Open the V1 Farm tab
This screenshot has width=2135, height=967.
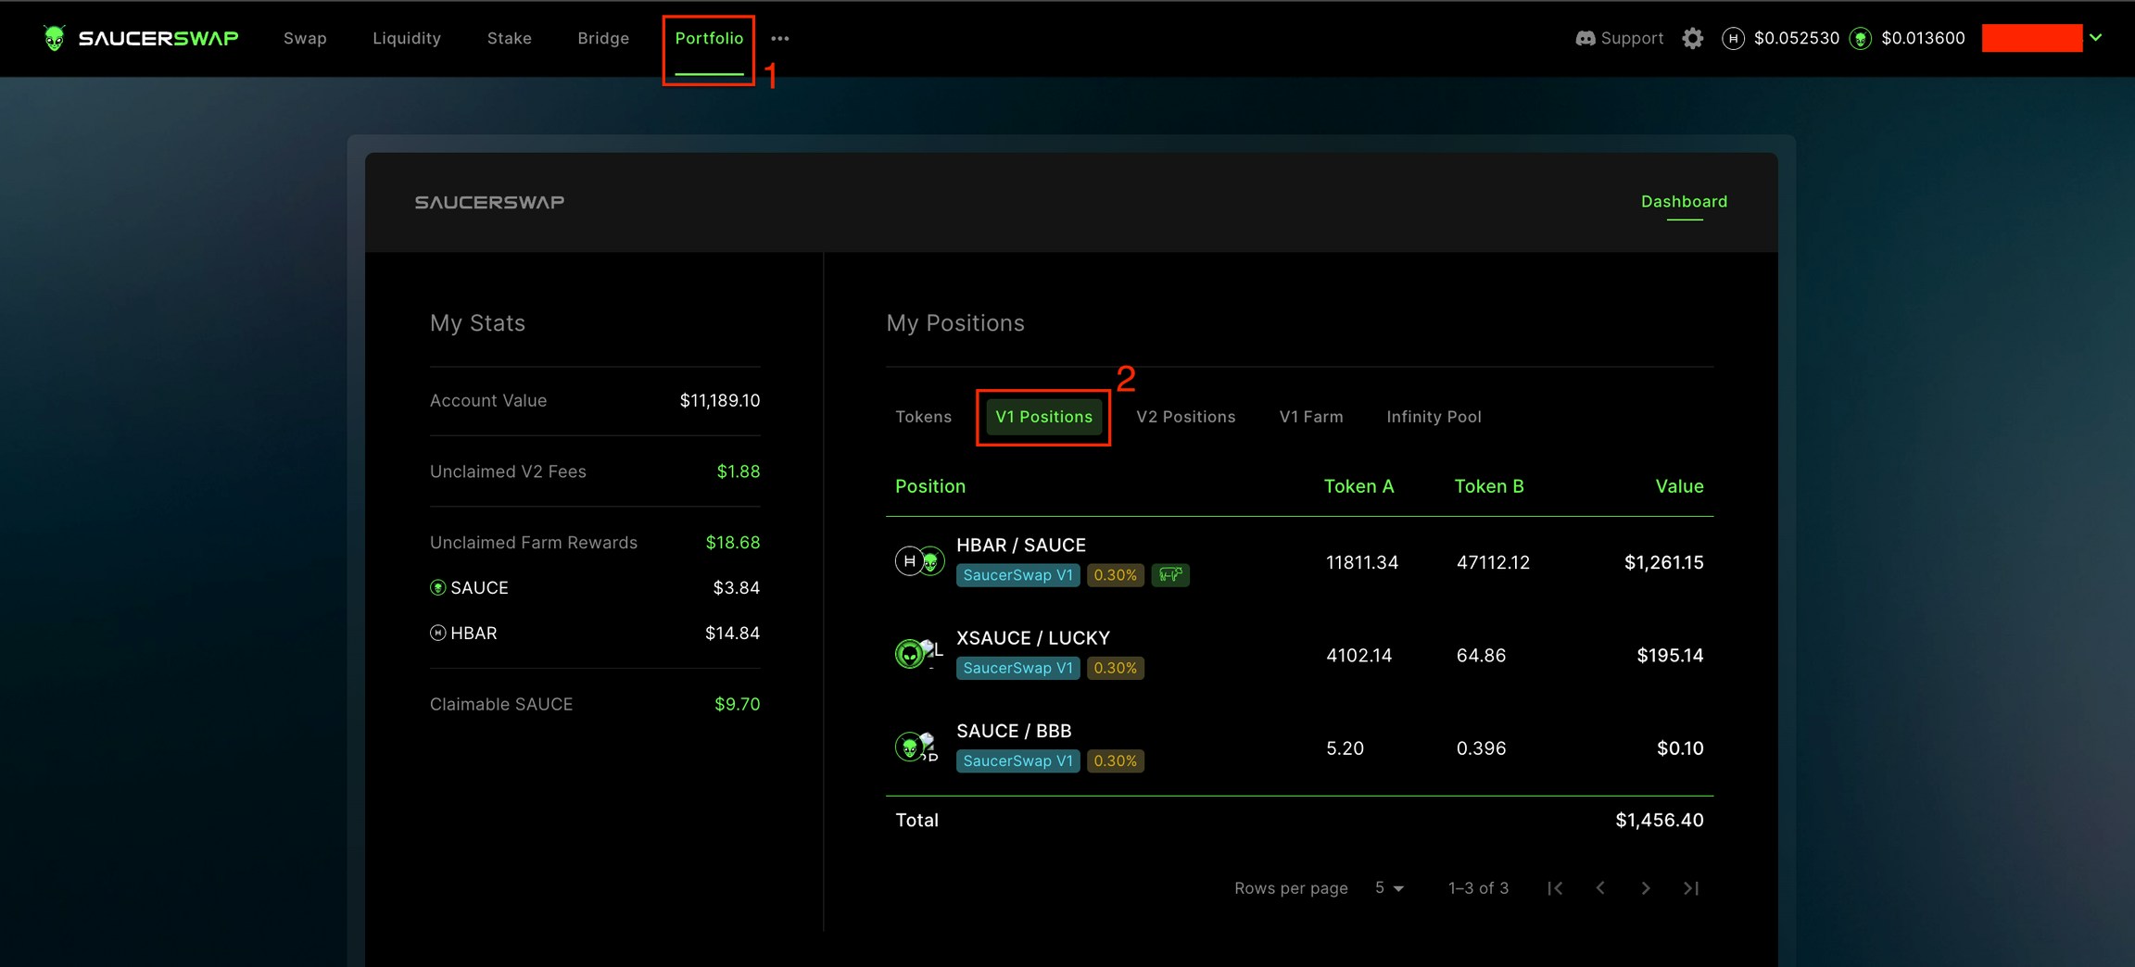[x=1310, y=417]
